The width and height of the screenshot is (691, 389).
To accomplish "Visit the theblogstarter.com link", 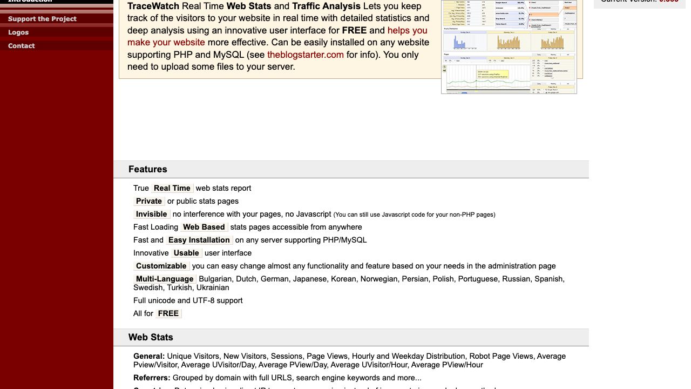I will [305, 55].
